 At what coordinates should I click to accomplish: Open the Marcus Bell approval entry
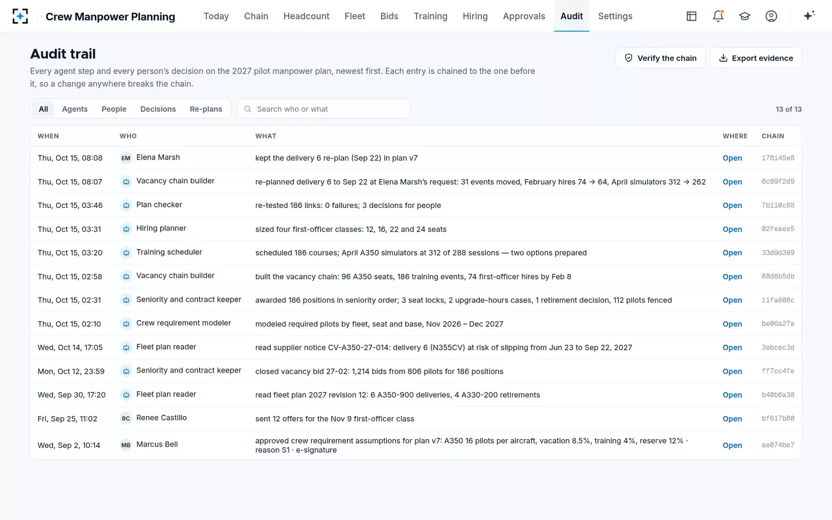[732, 445]
